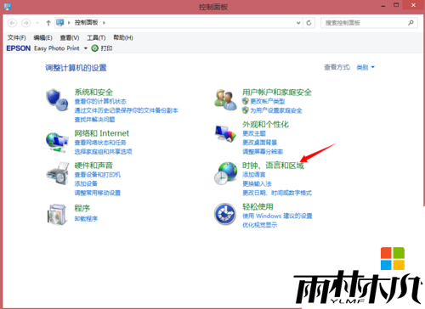Click 通过文件历史记录保存你的文件备份副本 link

(126, 110)
